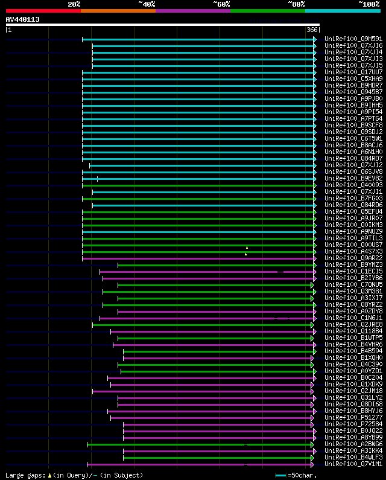Click the red 20% color legend bar
The image size is (386, 480).
coord(43,11)
